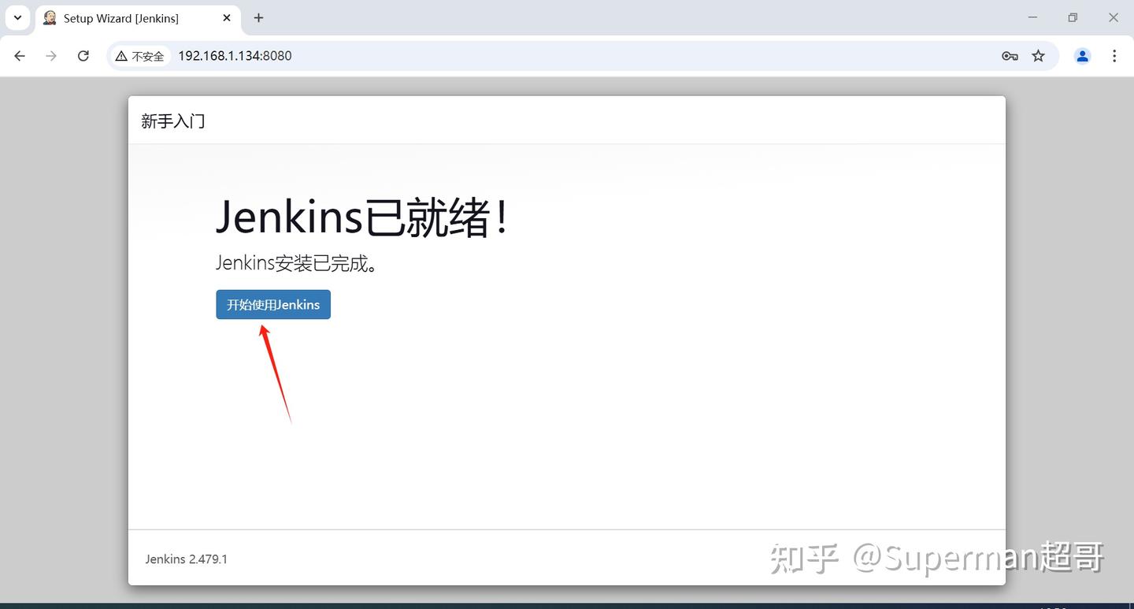Open the tab search chevron dropdown
This screenshot has height=609, width=1134.
tap(17, 17)
